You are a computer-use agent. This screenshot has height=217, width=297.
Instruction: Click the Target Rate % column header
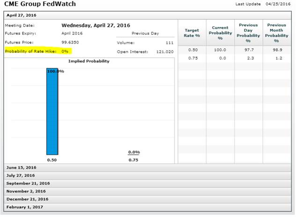click(x=192, y=33)
